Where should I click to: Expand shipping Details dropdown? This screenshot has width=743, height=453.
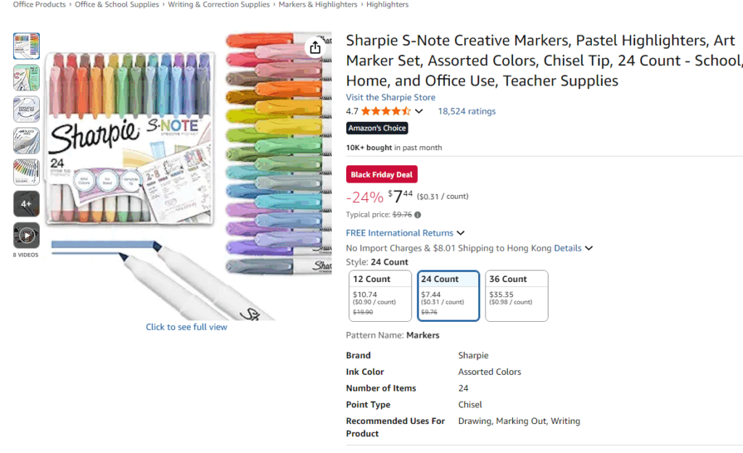coord(573,248)
